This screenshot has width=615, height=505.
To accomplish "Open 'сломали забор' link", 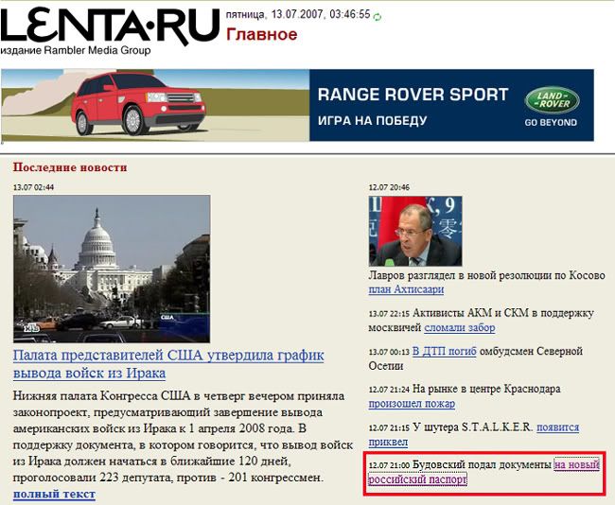I will pos(460,327).
